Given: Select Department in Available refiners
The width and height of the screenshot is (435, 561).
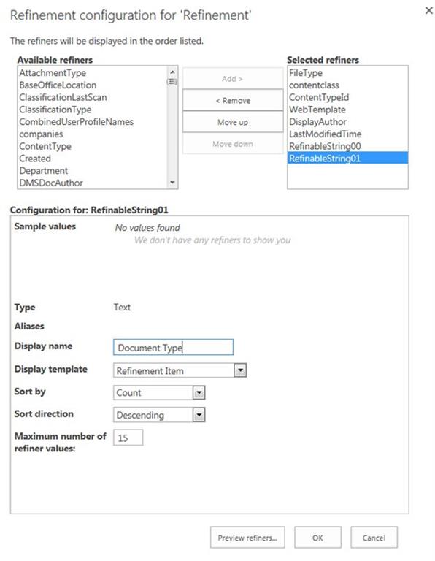Looking at the screenshot, I should 93,171.
